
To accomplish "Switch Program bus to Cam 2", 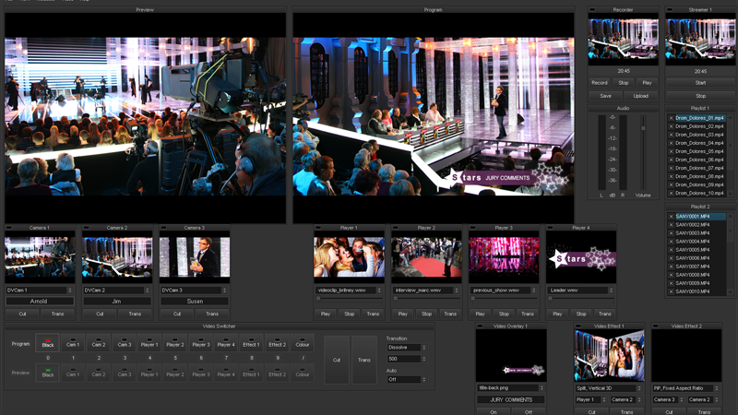I will point(99,343).
